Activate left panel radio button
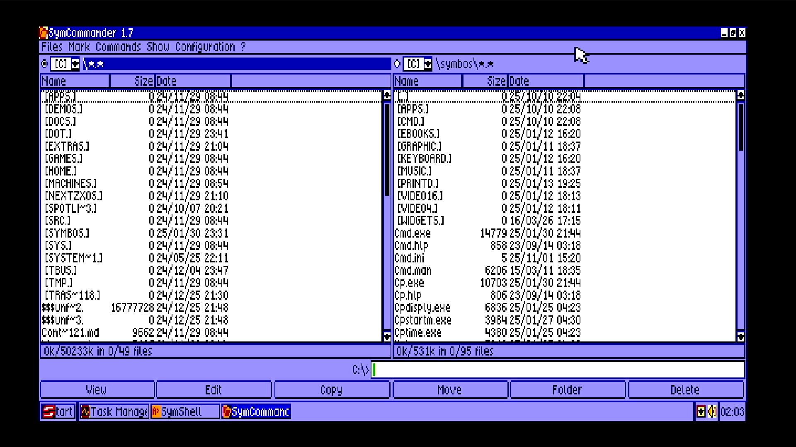 coord(45,64)
